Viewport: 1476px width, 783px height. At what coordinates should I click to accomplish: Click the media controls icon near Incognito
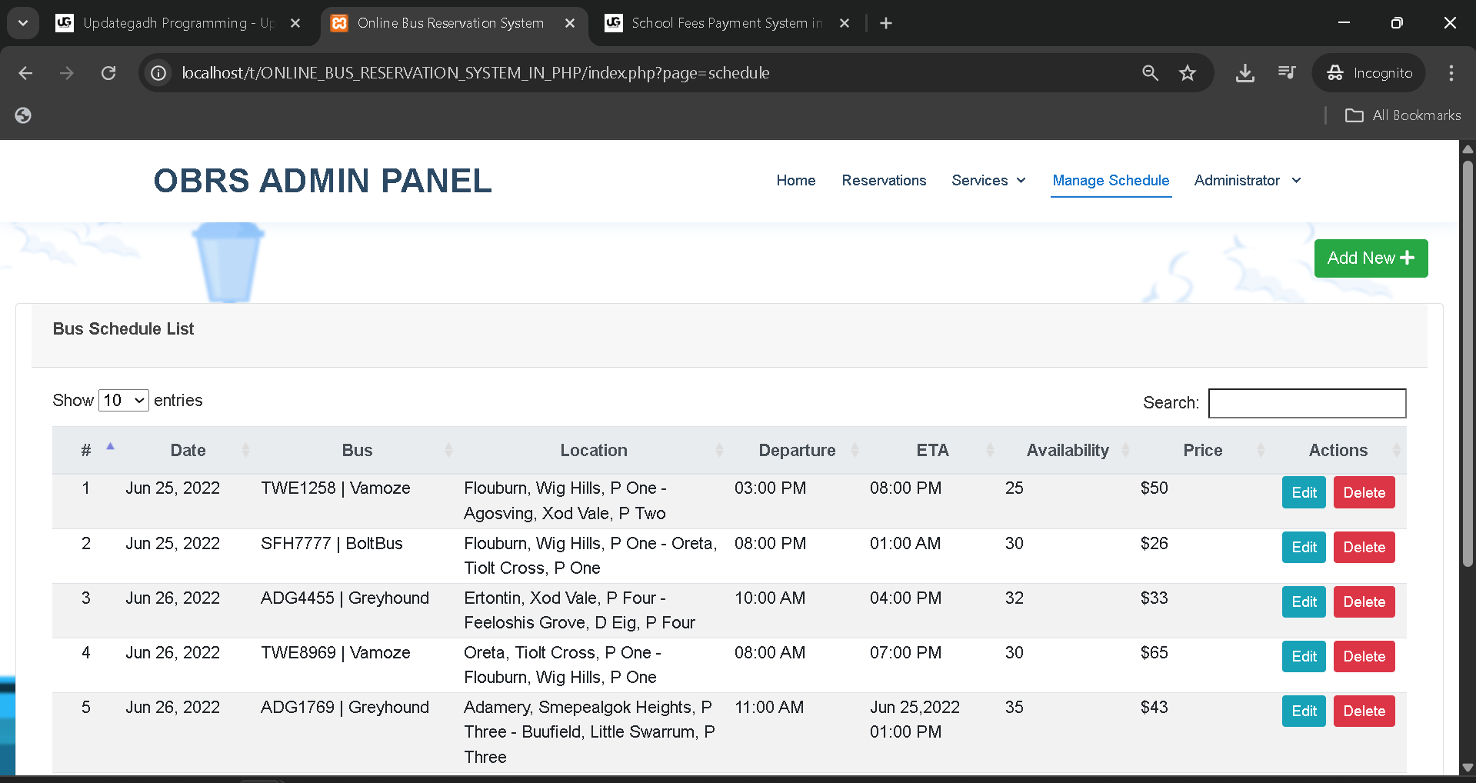[1286, 73]
